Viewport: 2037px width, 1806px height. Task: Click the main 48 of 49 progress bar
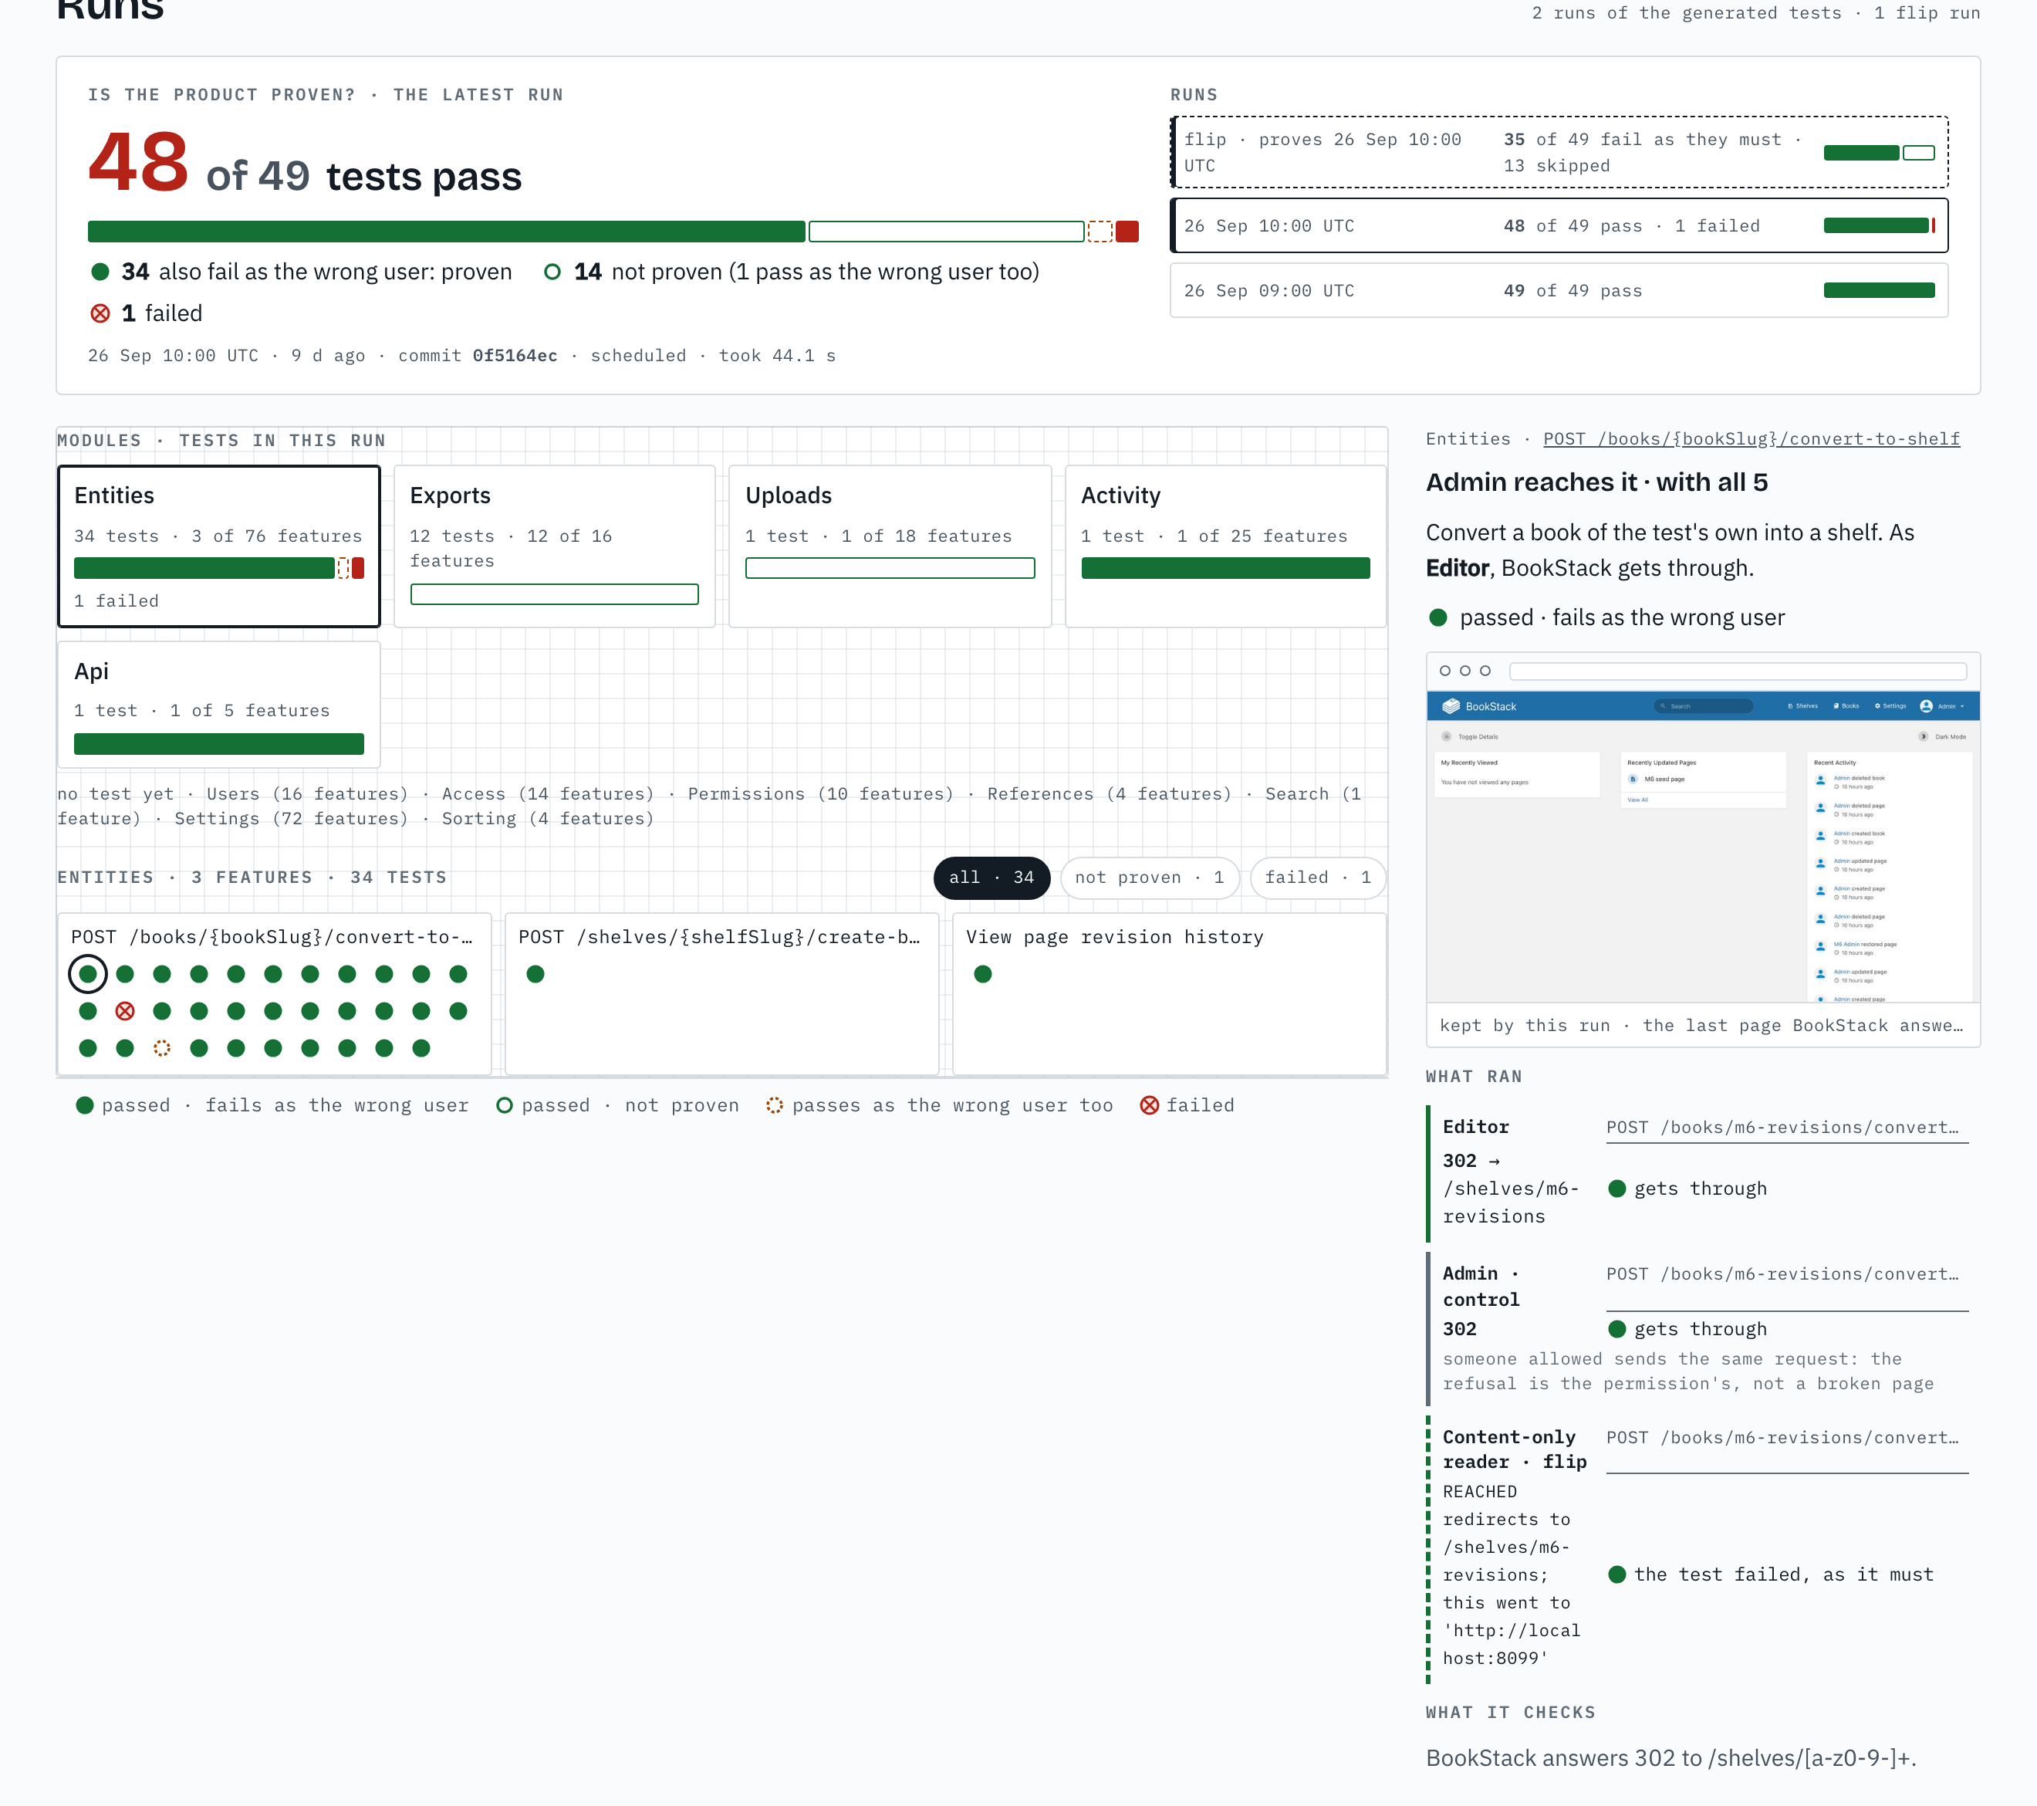613,232
